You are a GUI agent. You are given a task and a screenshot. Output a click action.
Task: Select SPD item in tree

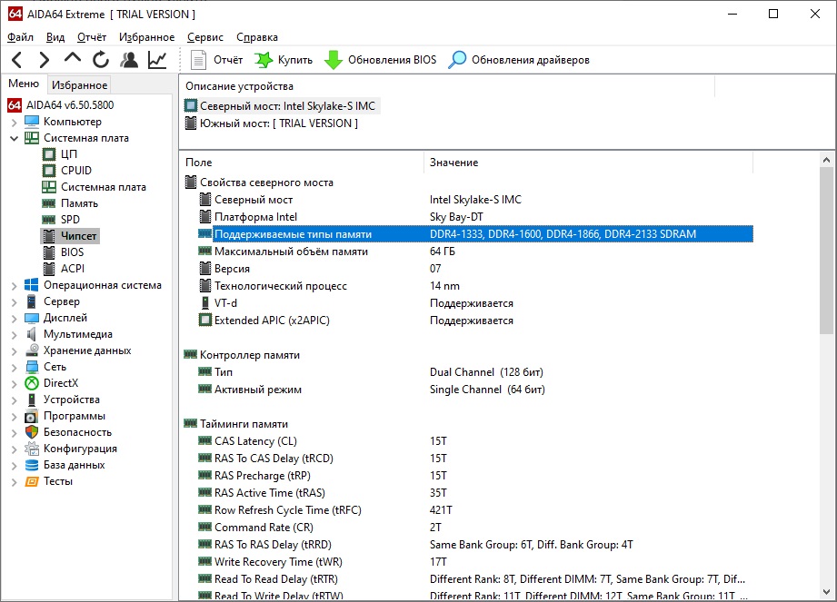click(70, 220)
